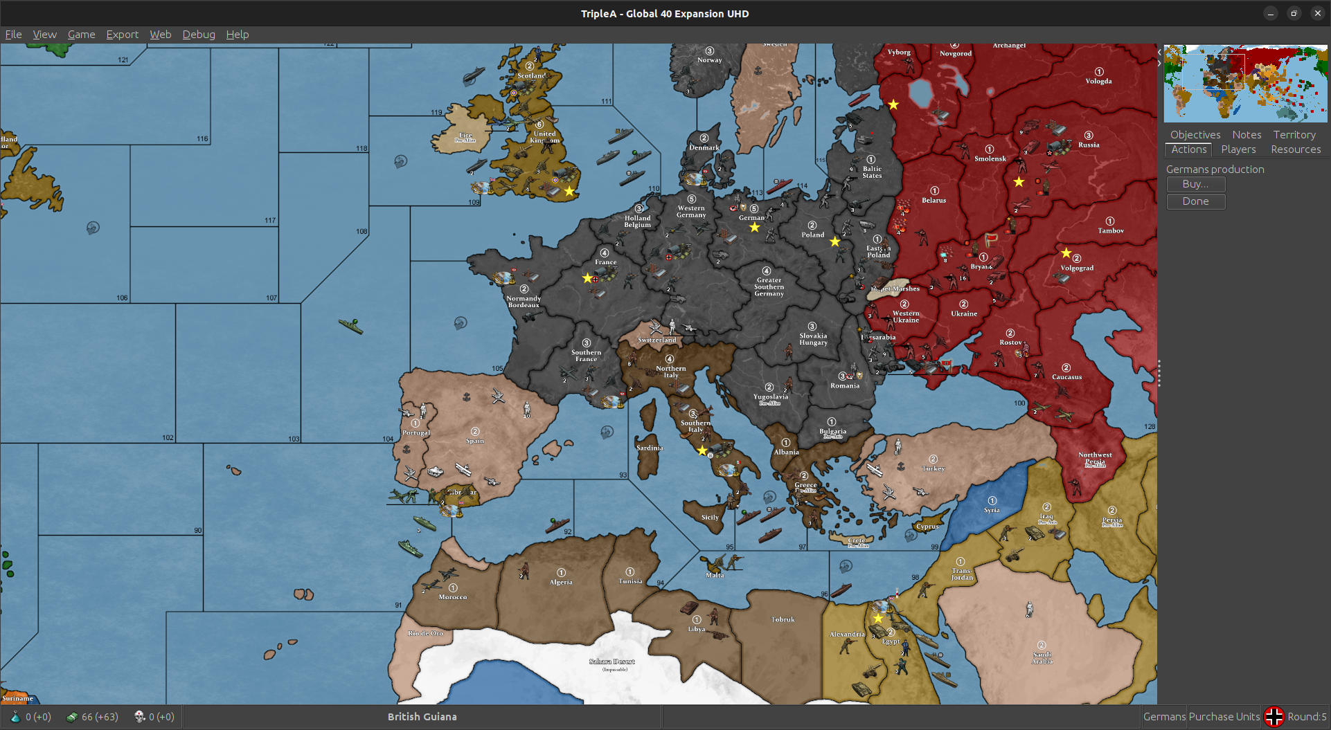Click the 66 (+63) PUs value
Image resolution: width=1331 pixels, height=730 pixels.
(100, 717)
